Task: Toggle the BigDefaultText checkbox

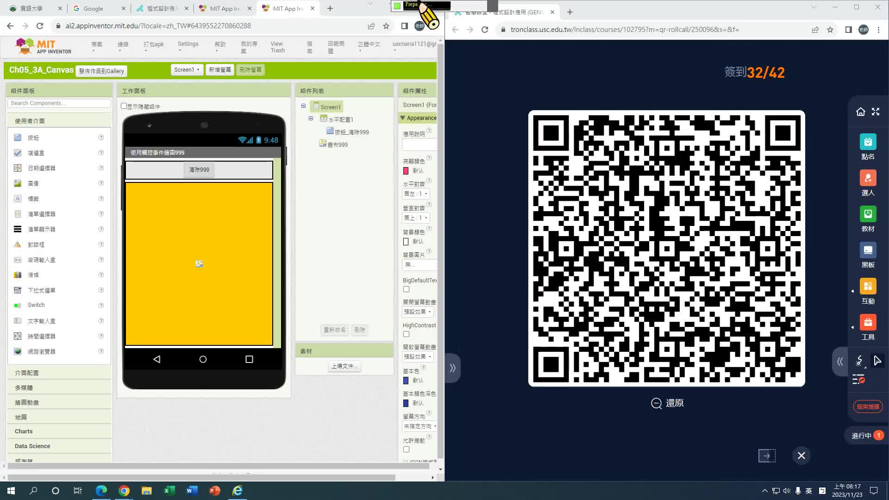Action: pos(406,289)
